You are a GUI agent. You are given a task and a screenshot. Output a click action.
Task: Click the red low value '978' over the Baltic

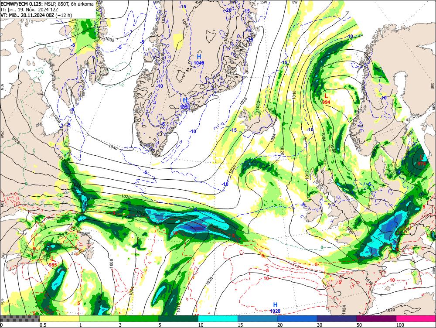pyautogui.click(x=422, y=164)
